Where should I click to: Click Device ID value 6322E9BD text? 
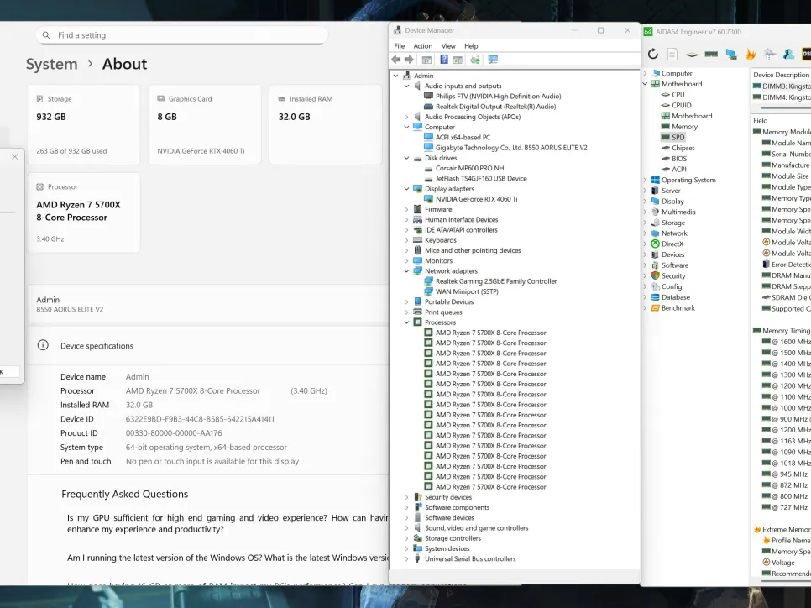point(200,419)
